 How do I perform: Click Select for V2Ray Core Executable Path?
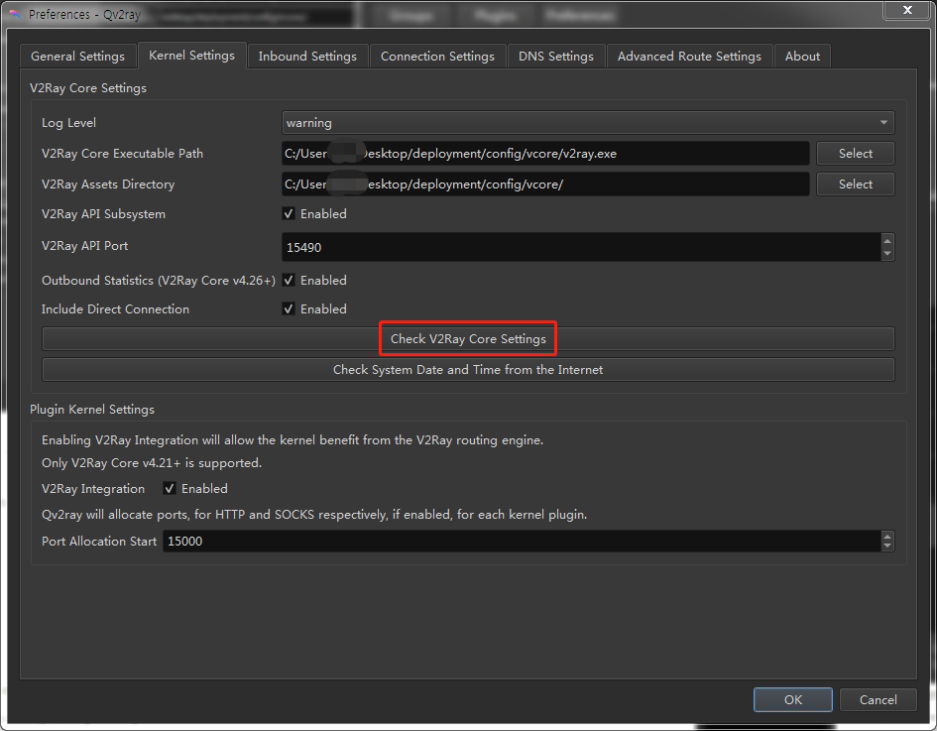(x=855, y=154)
